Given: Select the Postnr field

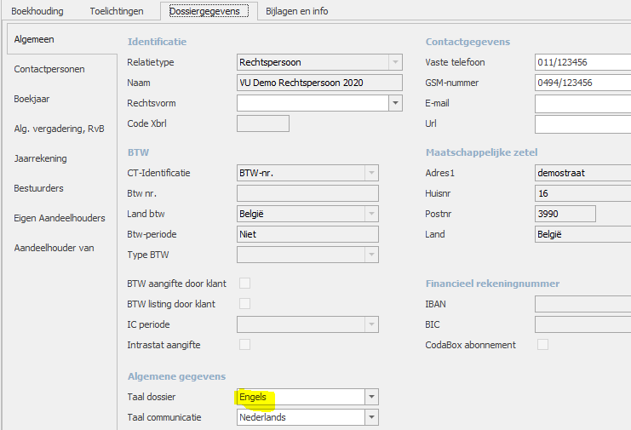Looking at the screenshot, I should coord(565,214).
